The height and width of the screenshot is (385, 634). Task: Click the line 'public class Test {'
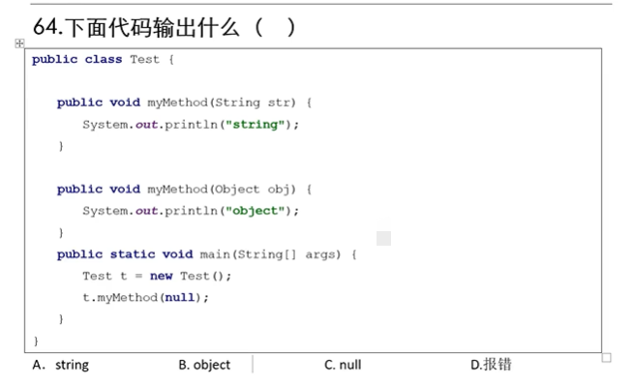[x=104, y=59]
